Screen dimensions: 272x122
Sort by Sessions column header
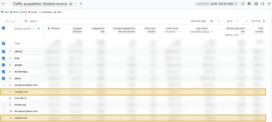(x=55, y=28)
